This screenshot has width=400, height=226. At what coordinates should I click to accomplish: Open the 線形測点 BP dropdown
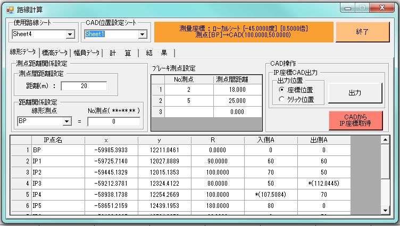click(x=66, y=121)
